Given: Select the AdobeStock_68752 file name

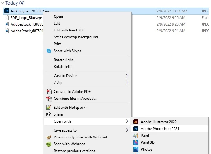Looking at the screenshot, I should coord(27,31).
